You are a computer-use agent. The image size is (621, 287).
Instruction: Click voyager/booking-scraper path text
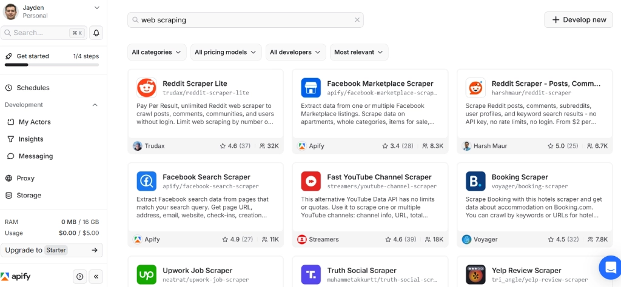(x=529, y=186)
